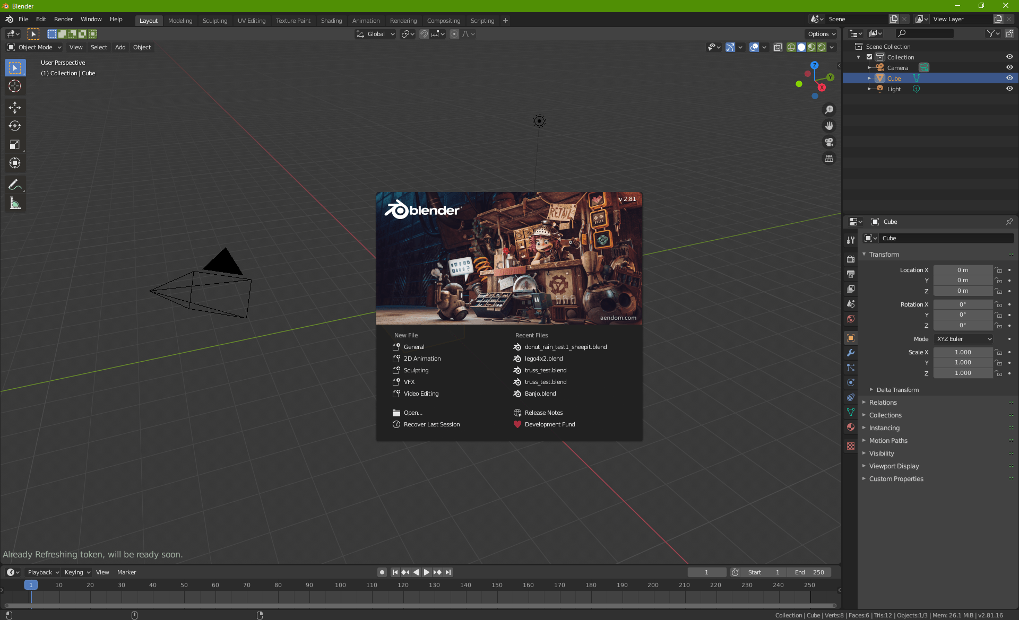Open the donut_rain_test1_sheepit.blend recent file
Viewport: 1019px width, 620px height.
point(565,347)
